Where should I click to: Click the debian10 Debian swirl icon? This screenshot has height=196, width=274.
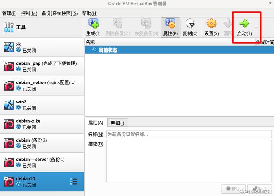pyautogui.click(x=9, y=181)
